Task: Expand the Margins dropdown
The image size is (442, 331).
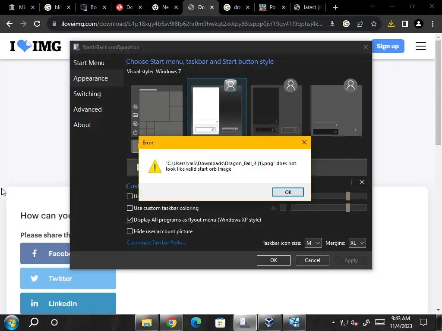Action: 357,243
